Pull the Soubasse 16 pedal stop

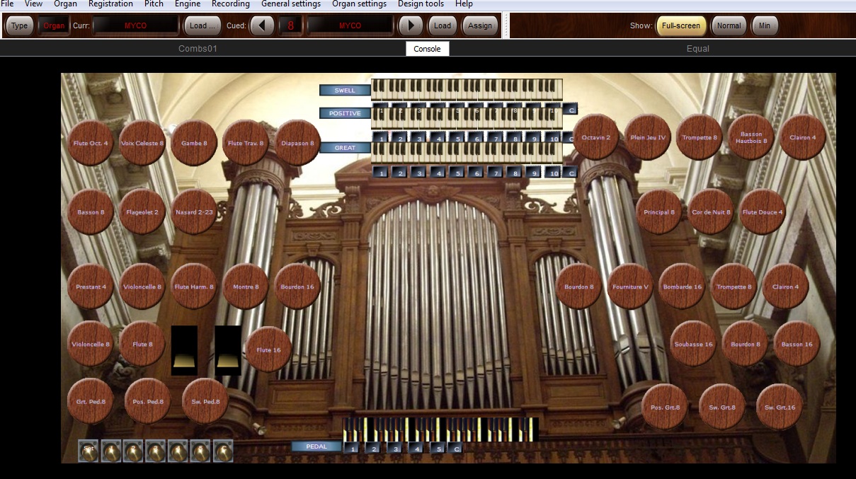[x=692, y=344]
